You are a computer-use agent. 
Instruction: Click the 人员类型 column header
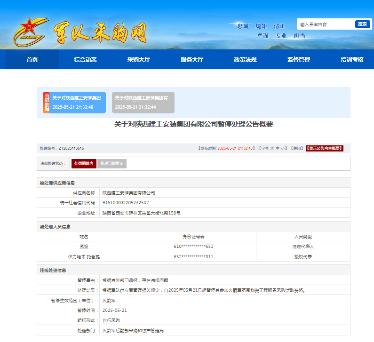pos(303,237)
